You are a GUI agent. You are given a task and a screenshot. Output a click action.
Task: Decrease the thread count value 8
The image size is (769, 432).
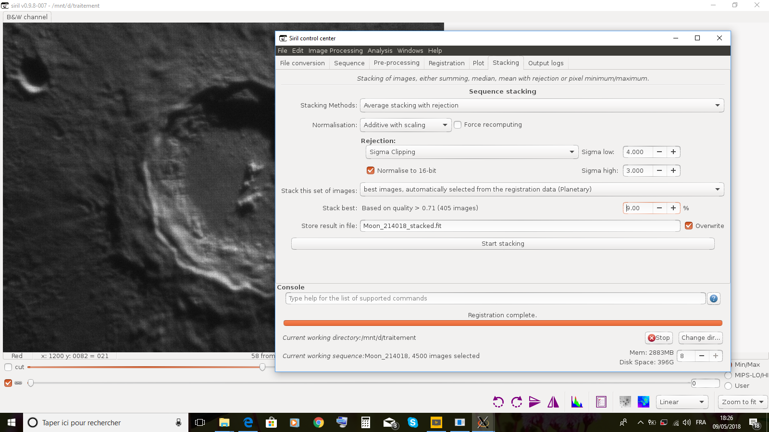point(702,356)
